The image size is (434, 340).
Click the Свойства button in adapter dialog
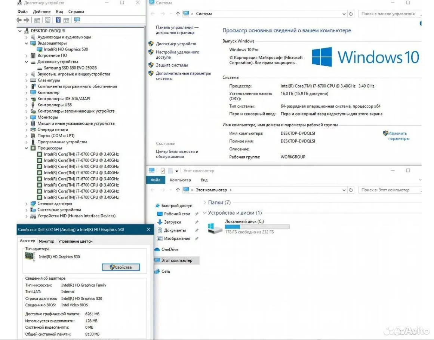pyautogui.click(x=121, y=267)
